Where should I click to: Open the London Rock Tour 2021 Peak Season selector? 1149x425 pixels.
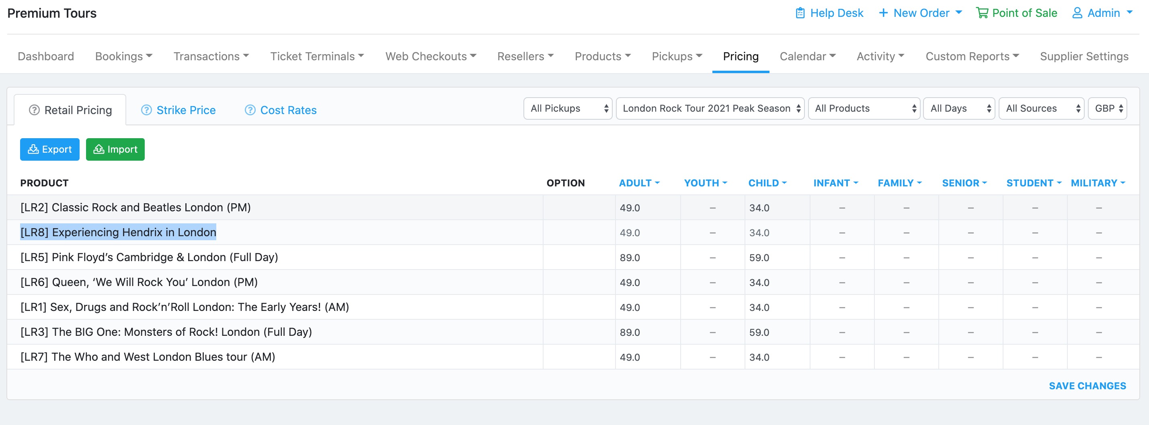pyautogui.click(x=710, y=109)
